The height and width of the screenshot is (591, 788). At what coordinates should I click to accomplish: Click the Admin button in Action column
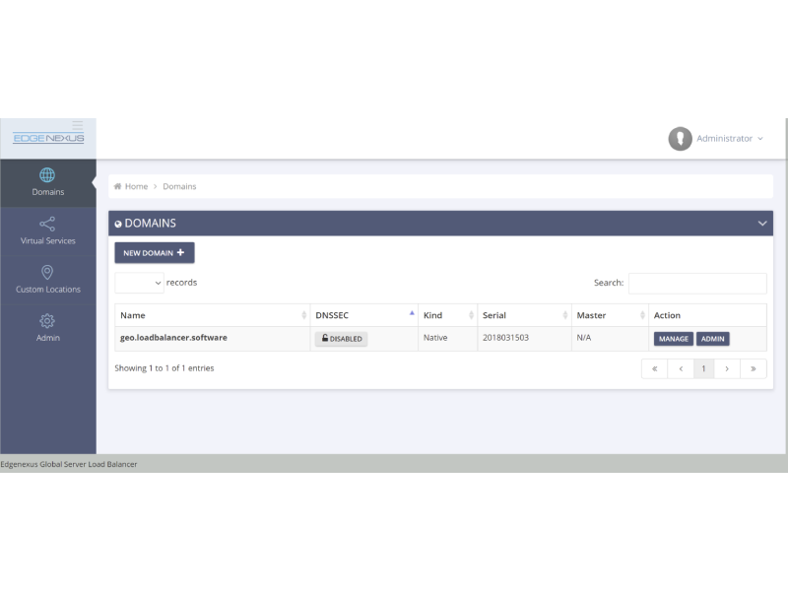[712, 339]
